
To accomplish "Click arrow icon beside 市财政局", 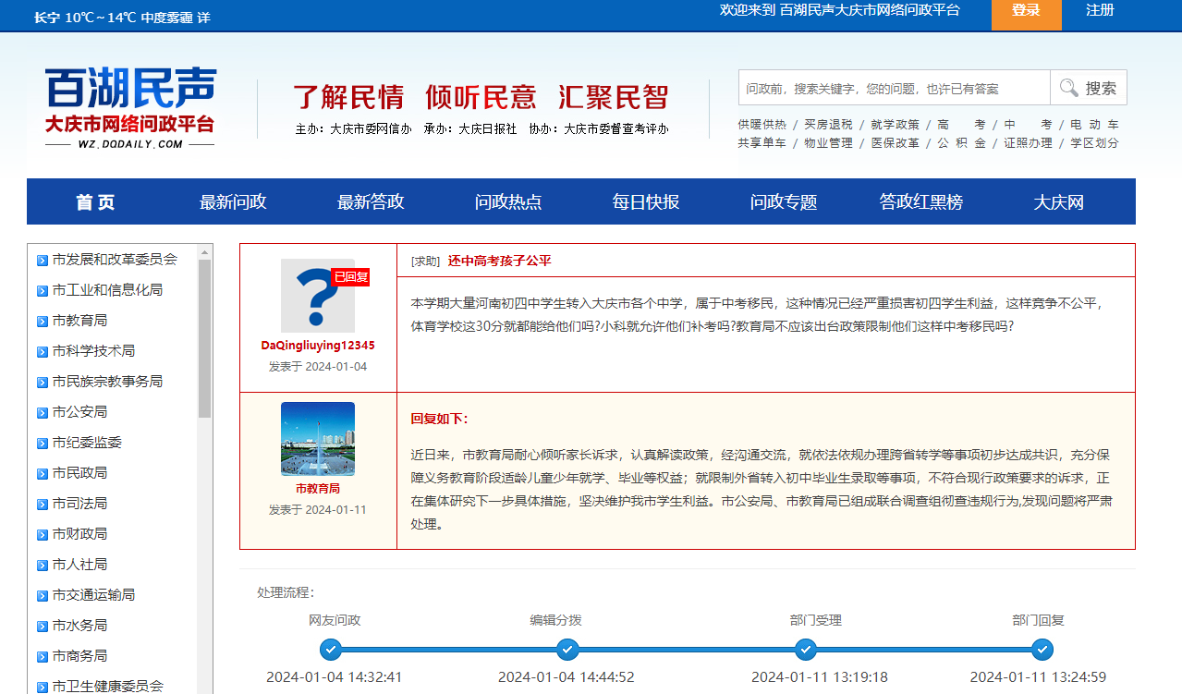I will click(x=42, y=534).
